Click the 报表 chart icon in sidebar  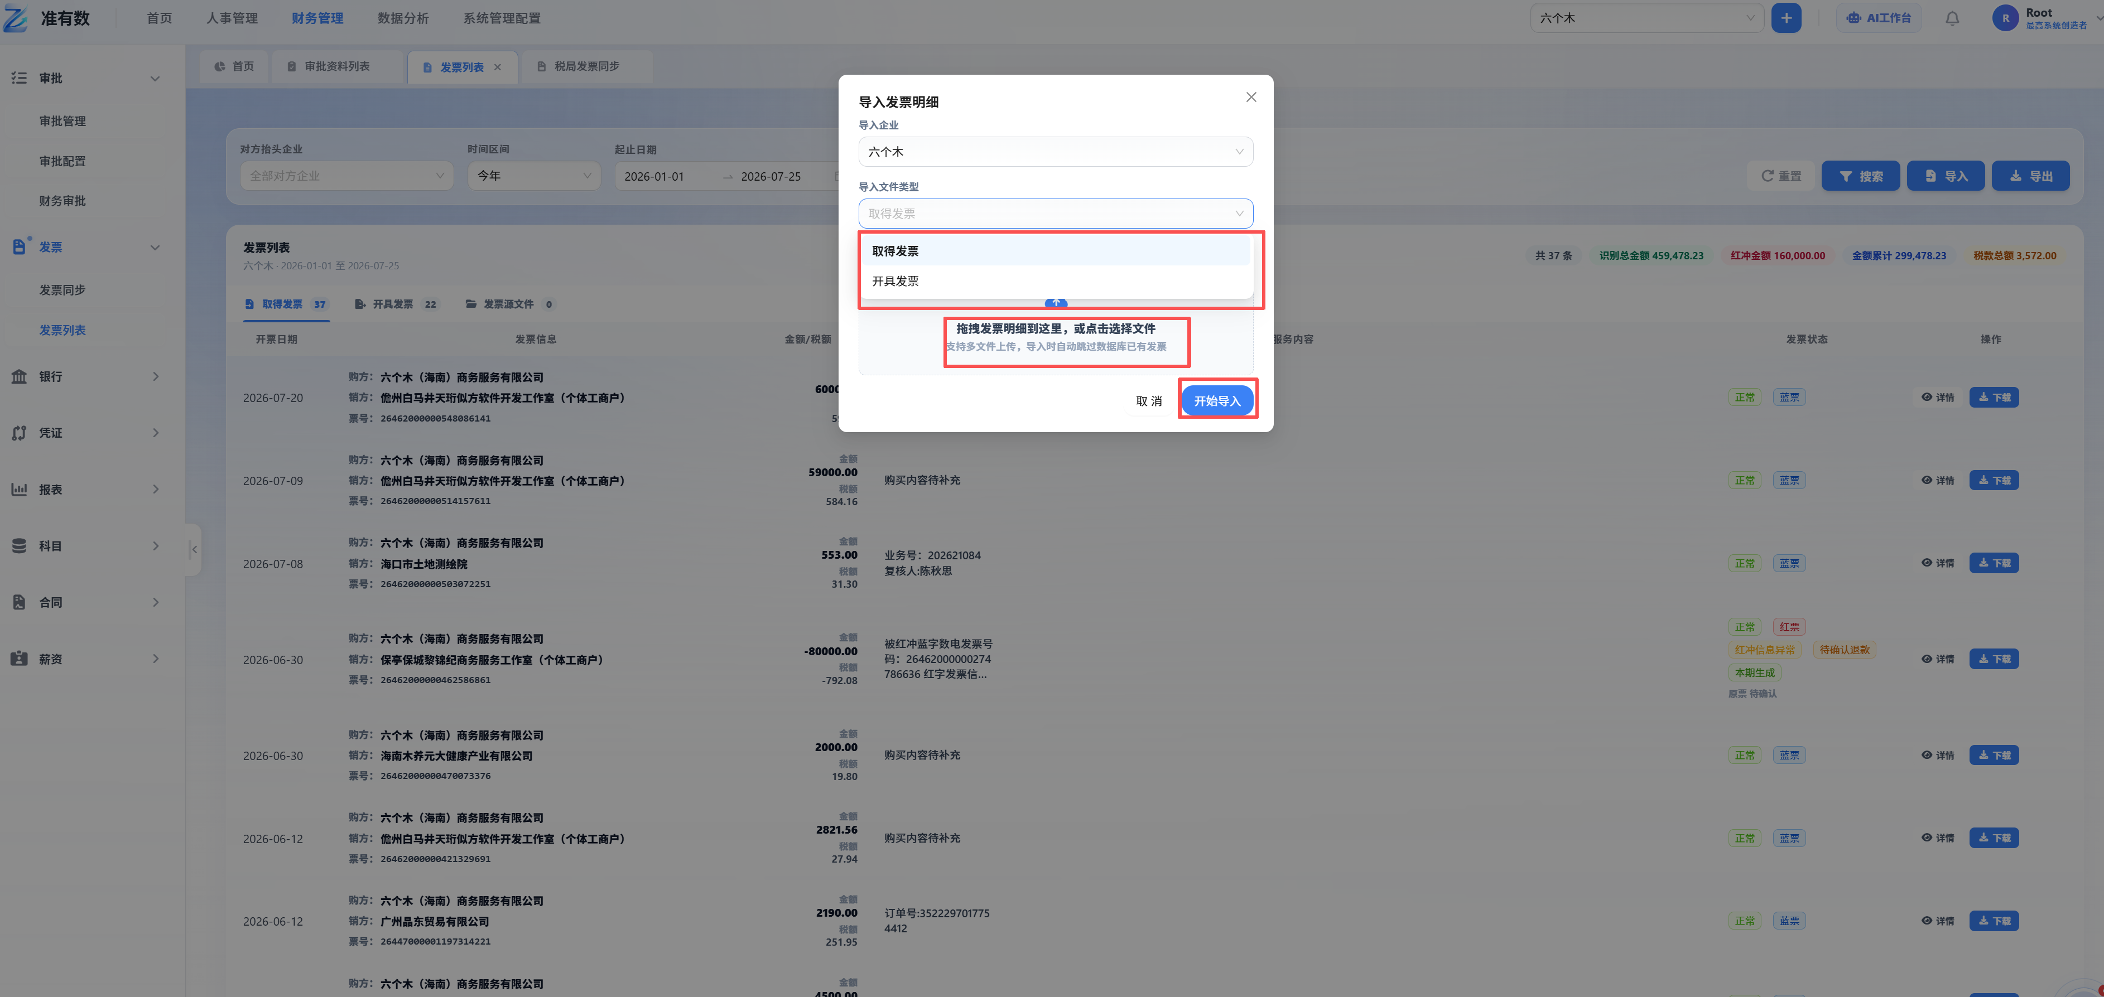(x=19, y=489)
